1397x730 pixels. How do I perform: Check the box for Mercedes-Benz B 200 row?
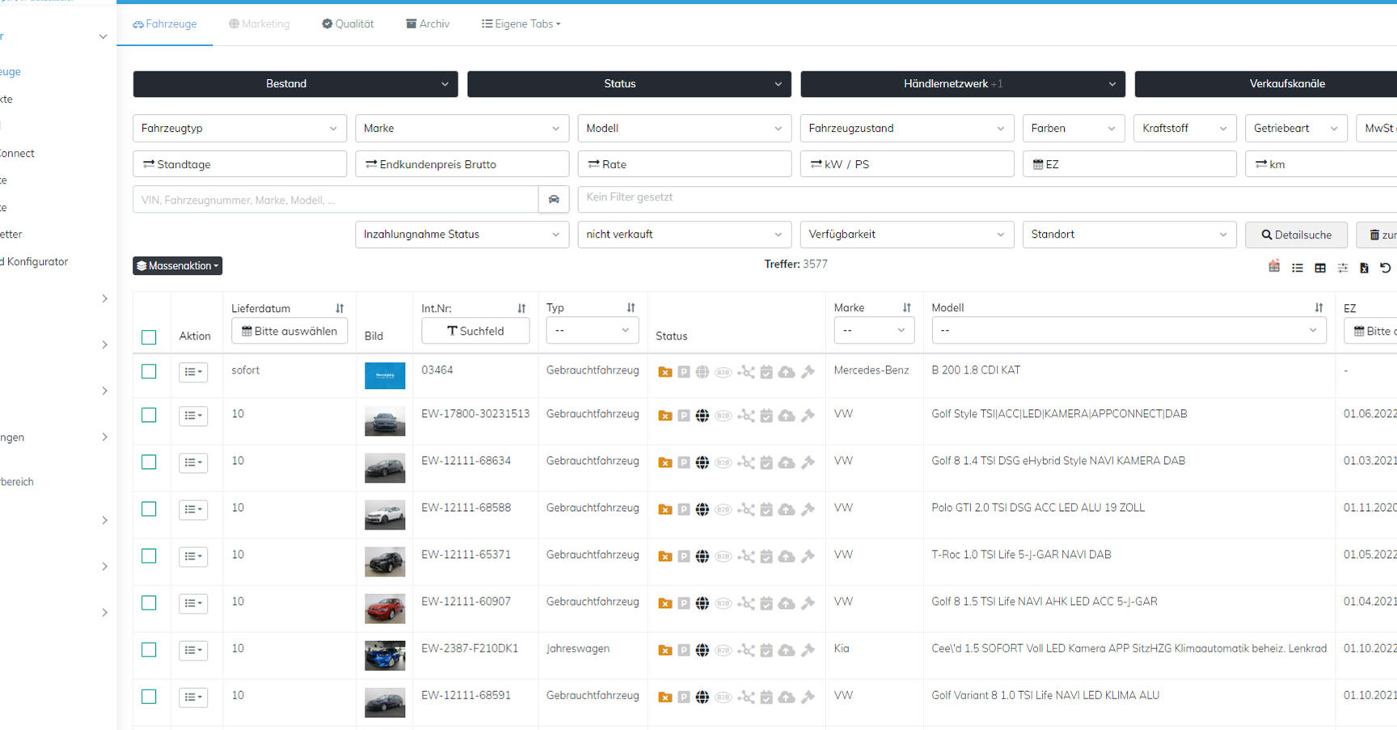click(149, 371)
